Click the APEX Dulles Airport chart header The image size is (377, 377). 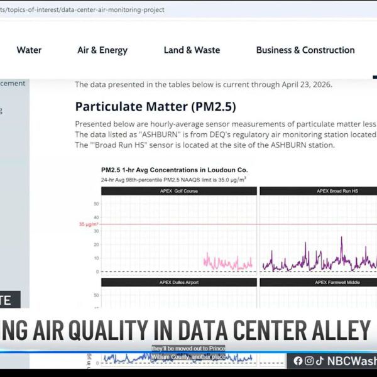pos(179,282)
